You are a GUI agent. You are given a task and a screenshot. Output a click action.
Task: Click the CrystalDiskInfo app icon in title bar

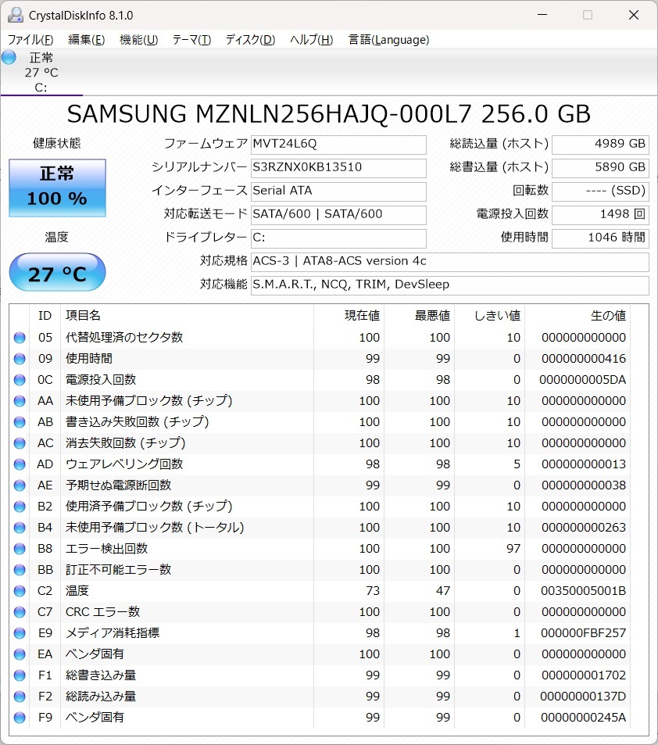click(15, 15)
